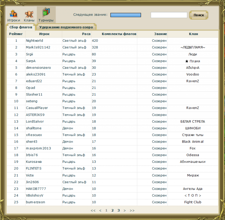Focus the player search text field

[169, 15]
